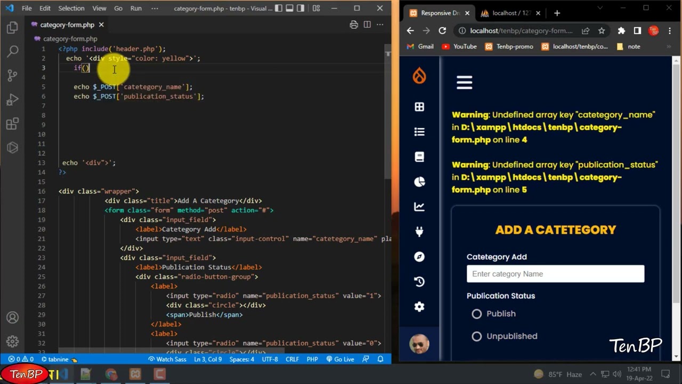Open a new browser tab

[557, 13]
